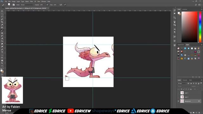Click the Background layer thumbnail

pos(182,101)
